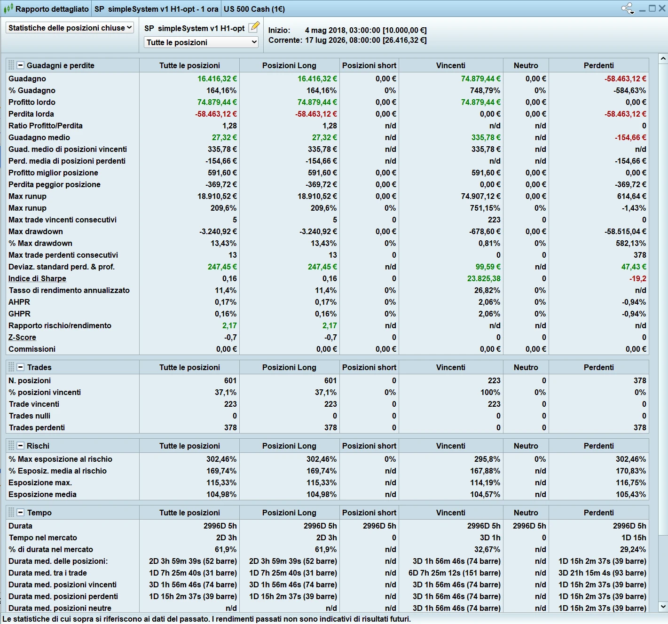Click Posizioni Long header in Guadagni e perdite
The width and height of the screenshot is (668, 624).
pyautogui.click(x=289, y=65)
